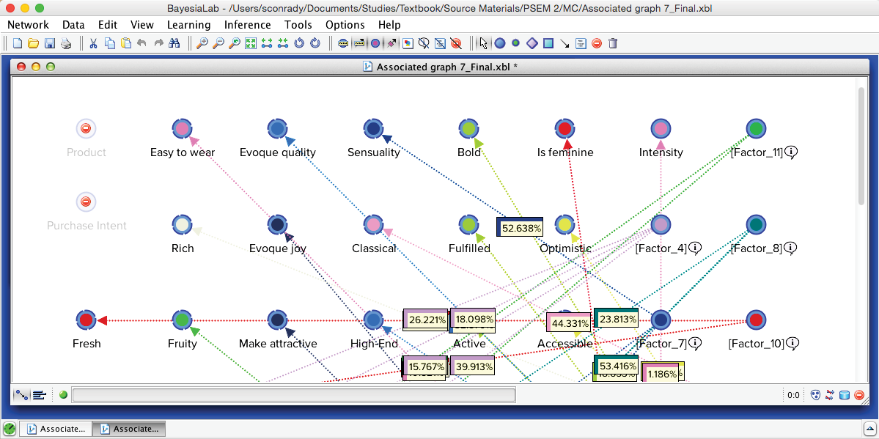Click the trash can delete icon
The image size is (879, 439).
point(613,43)
